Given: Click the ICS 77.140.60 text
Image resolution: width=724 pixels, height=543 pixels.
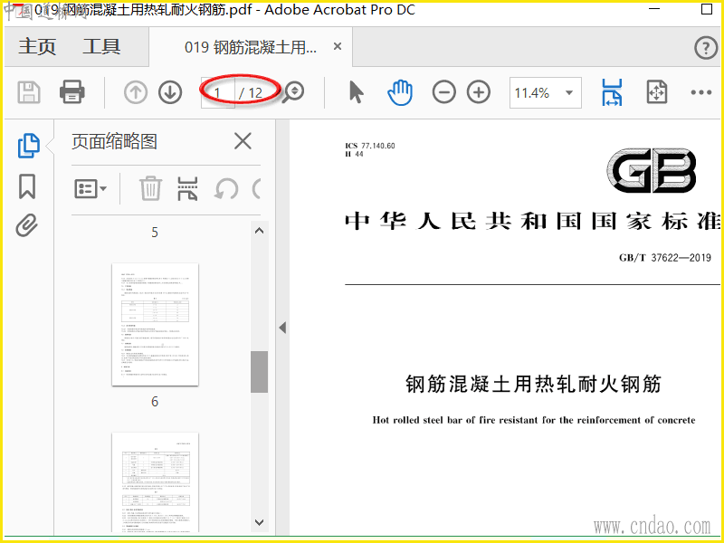Looking at the screenshot, I should pos(370,146).
